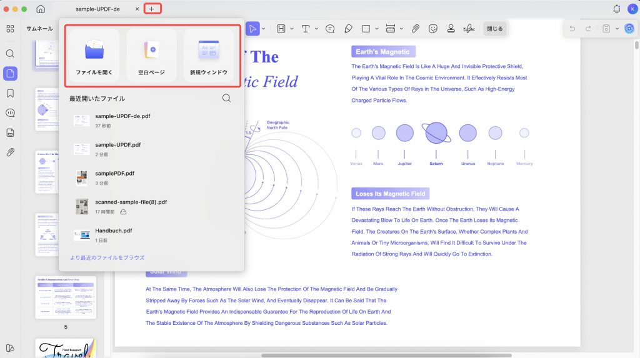
Task: Click 最近開いたファイル section heading
Action: [97, 98]
